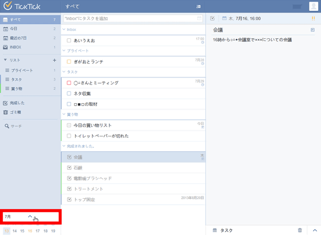321x235 pixels.
Task: Open the 今日 smart list
Action: pyautogui.click(x=30, y=29)
